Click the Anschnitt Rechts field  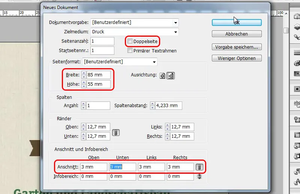[180, 167]
